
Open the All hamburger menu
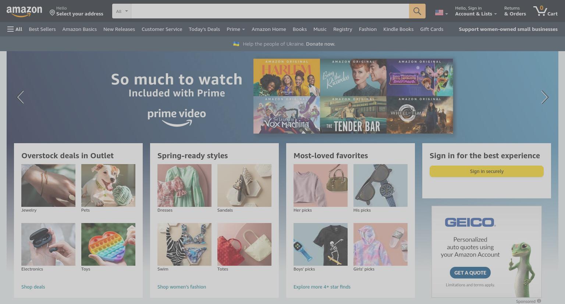click(x=15, y=29)
